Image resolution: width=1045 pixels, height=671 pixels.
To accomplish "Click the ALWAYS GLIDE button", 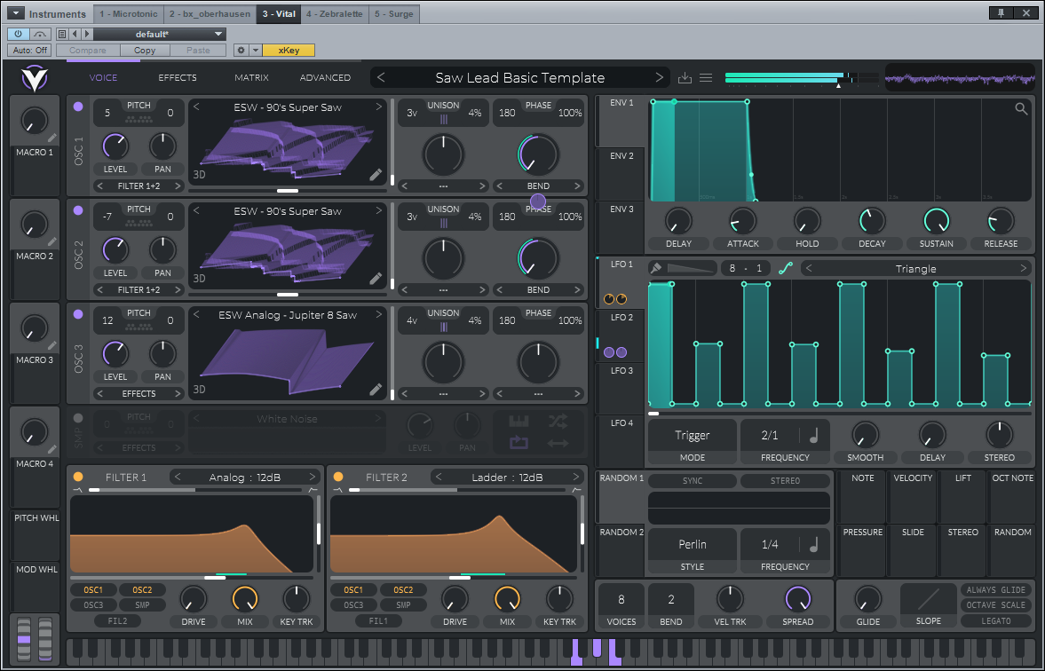I will (994, 590).
